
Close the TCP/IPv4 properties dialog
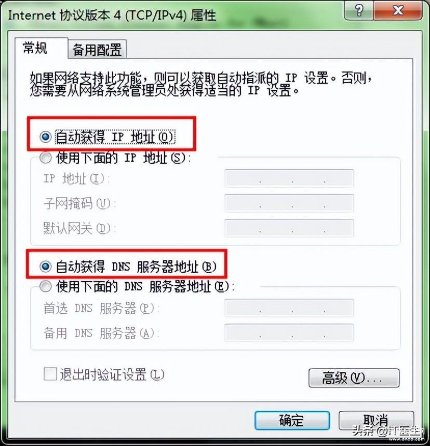tap(397, 10)
